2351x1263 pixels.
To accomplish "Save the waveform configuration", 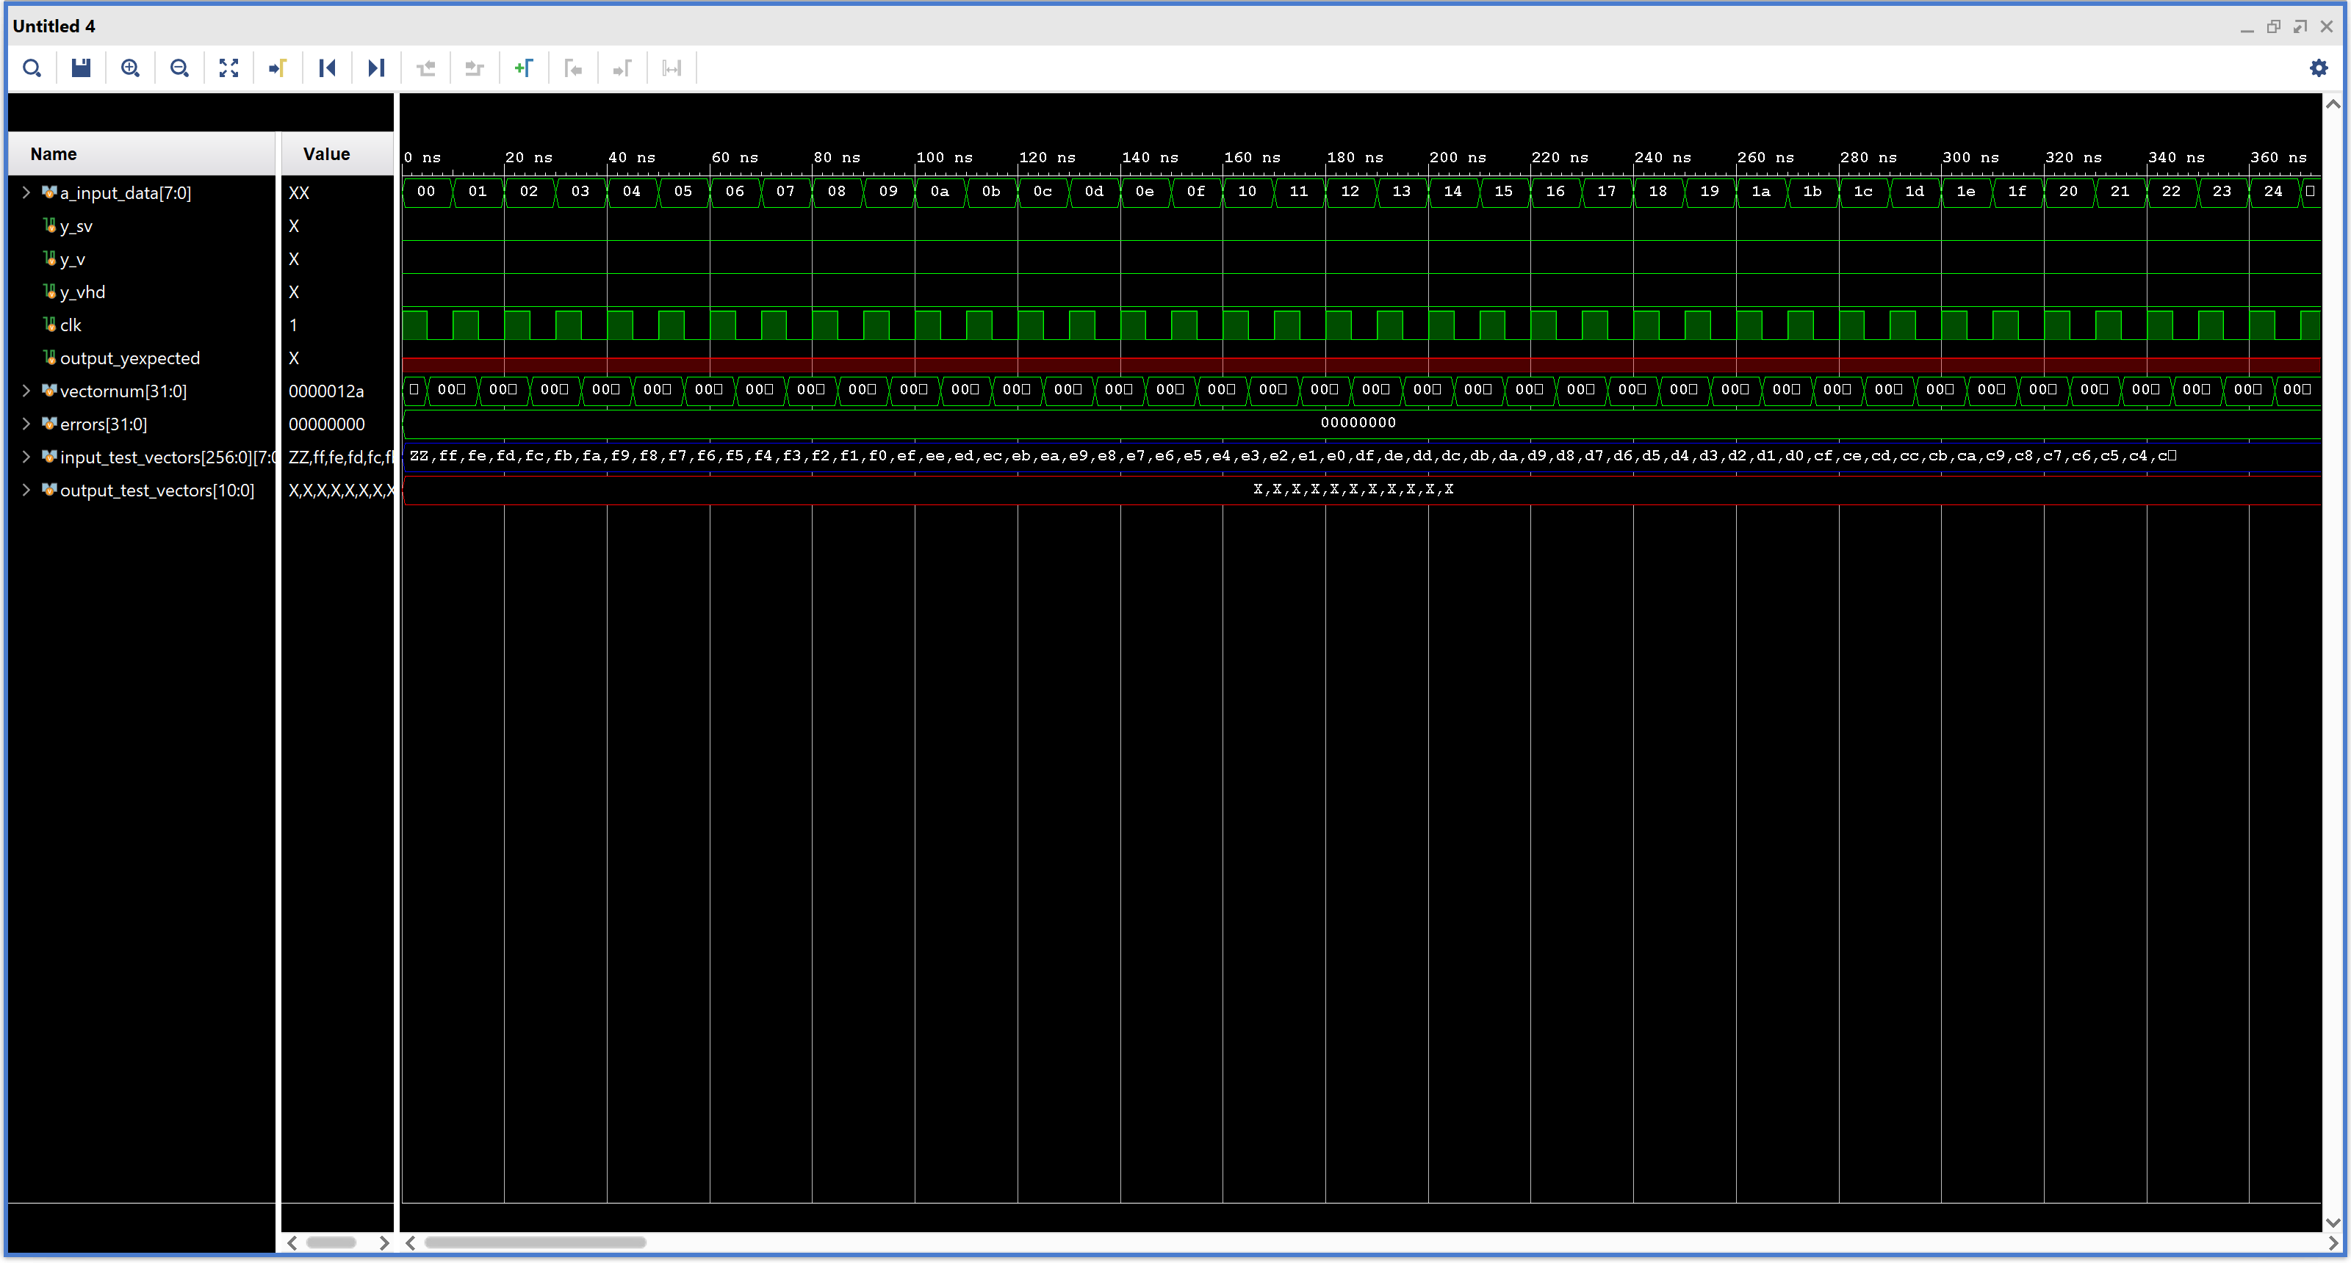I will coord(82,68).
